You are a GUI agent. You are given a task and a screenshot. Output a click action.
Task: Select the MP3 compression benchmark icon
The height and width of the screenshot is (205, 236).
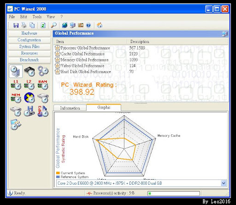[x=43, y=111]
